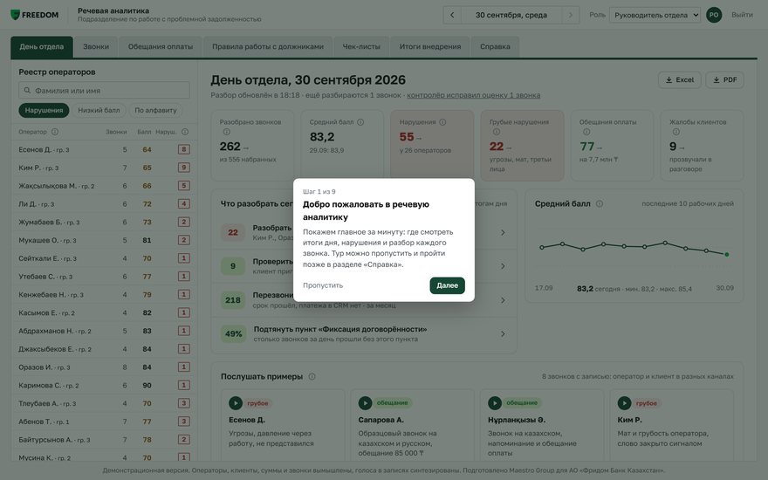Image resolution: width=768 pixels, height=480 pixels.
Task: Select operator Мукашев О. row
Action: [x=105, y=240]
